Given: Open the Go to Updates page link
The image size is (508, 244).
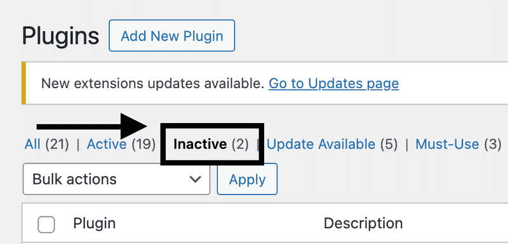Looking at the screenshot, I should [x=334, y=84].
